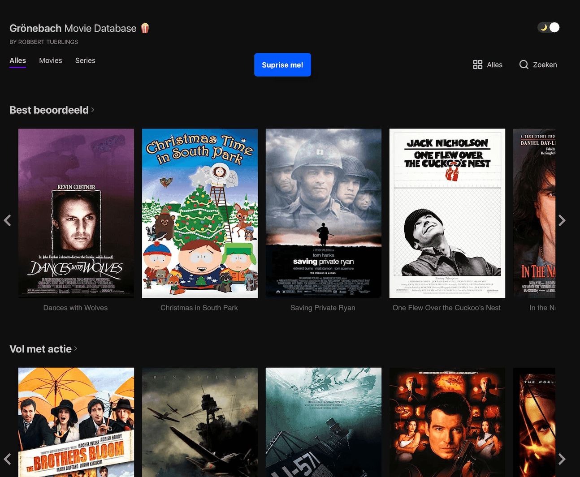Image resolution: width=580 pixels, height=477 pixels.
Task: Click chevron next to Best beoordeeld
Action: pyautogui.click(x=93, y=110)
